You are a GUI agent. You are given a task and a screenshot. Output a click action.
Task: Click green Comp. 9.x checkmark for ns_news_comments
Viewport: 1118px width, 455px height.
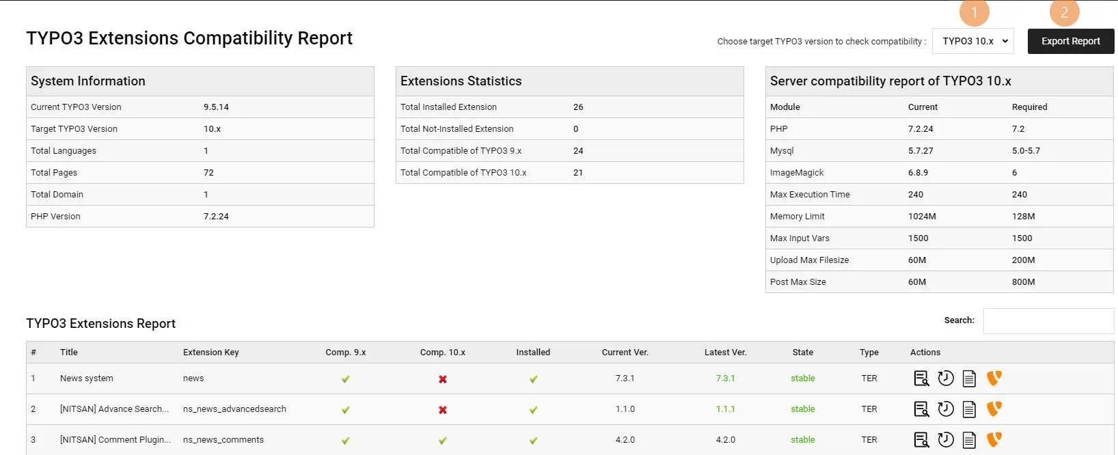346,441
